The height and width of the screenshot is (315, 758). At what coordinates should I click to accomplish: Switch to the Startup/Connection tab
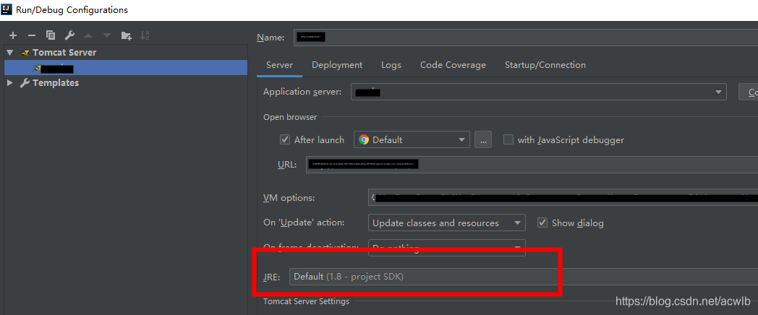(545, 65)
